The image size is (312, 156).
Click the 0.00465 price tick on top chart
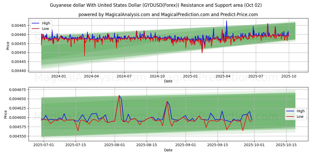coord(19,25)
